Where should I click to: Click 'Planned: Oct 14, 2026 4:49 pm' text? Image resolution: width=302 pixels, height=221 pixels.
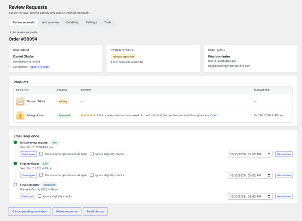[x=39, y=190]
